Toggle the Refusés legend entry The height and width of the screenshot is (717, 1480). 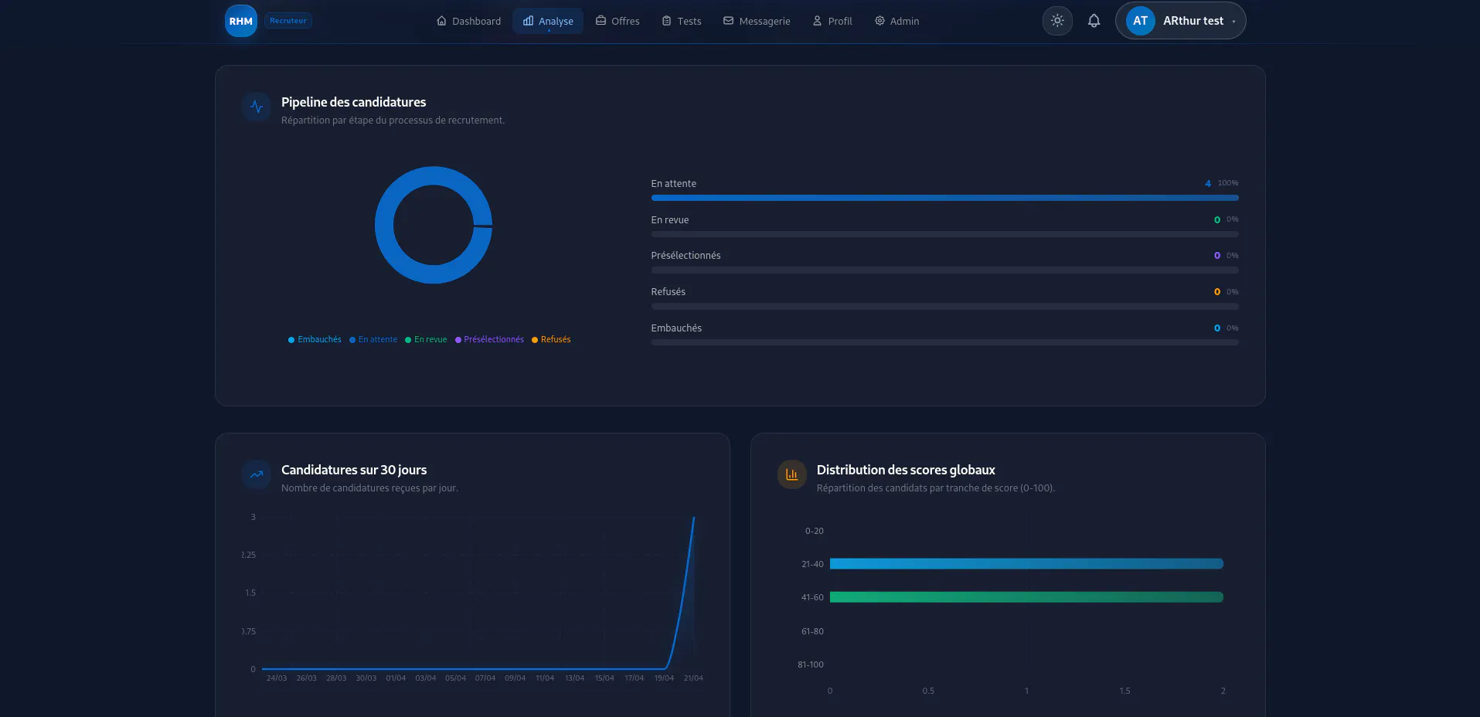551,339
